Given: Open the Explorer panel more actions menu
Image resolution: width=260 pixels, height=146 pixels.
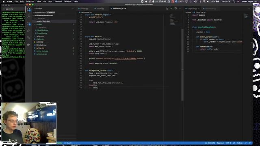Looking at the screenshot, I should tap(73, 9).
